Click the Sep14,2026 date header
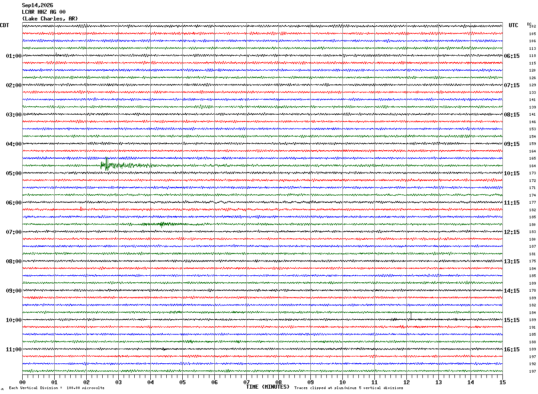538x394 pixels. [x=37, y=5]
